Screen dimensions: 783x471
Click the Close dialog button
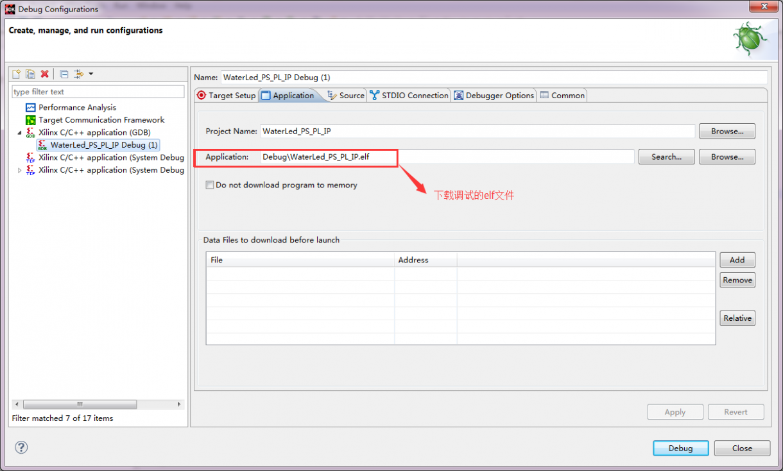tap(742, 448)
